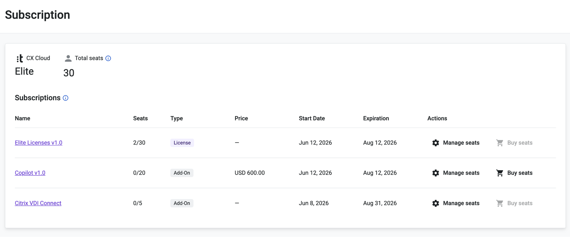Click the greyed cart icon for Elite Licenses
570x237 pixels.
(500, 143)
